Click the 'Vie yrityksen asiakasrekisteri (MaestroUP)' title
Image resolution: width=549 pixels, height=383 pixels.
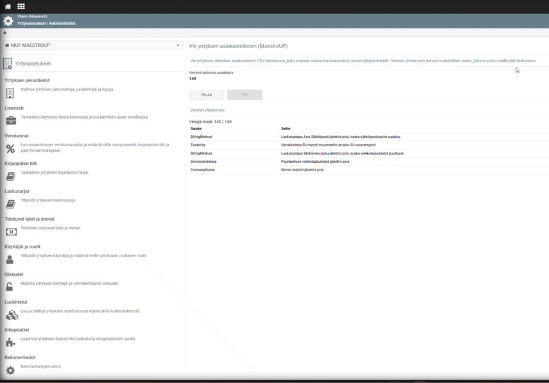coord(238,46)
